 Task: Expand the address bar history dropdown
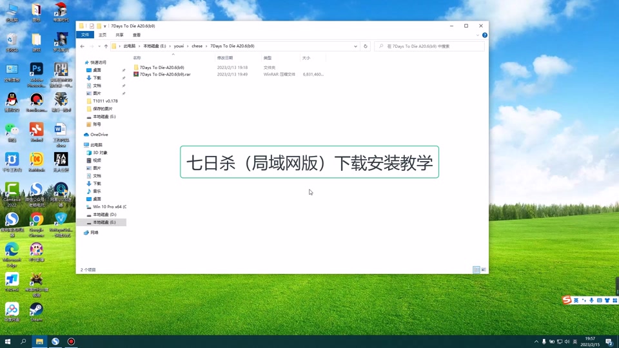[x=355, y=46]
